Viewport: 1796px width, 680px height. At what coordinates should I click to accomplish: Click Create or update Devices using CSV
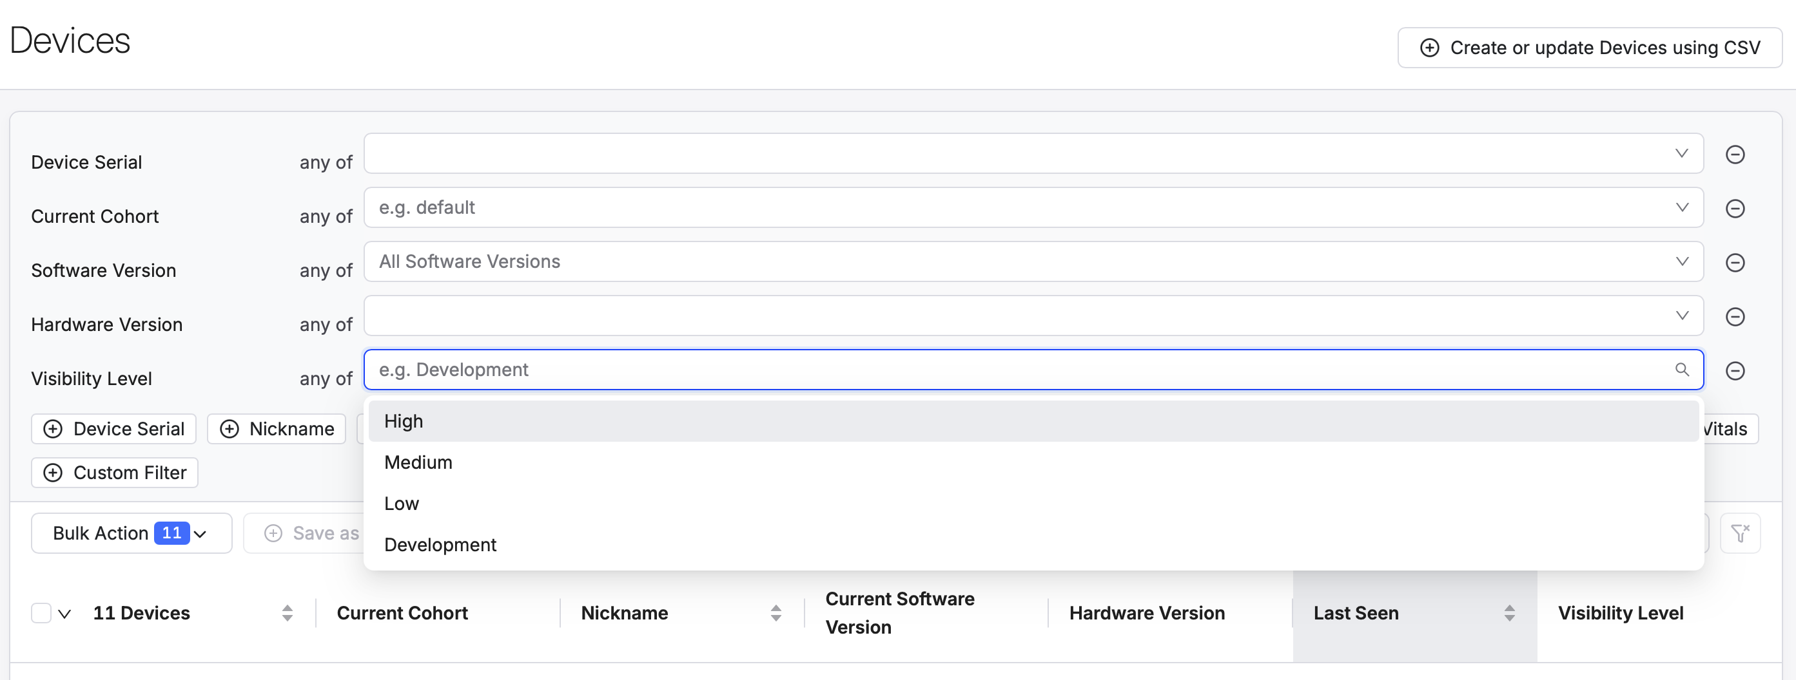1589,48
